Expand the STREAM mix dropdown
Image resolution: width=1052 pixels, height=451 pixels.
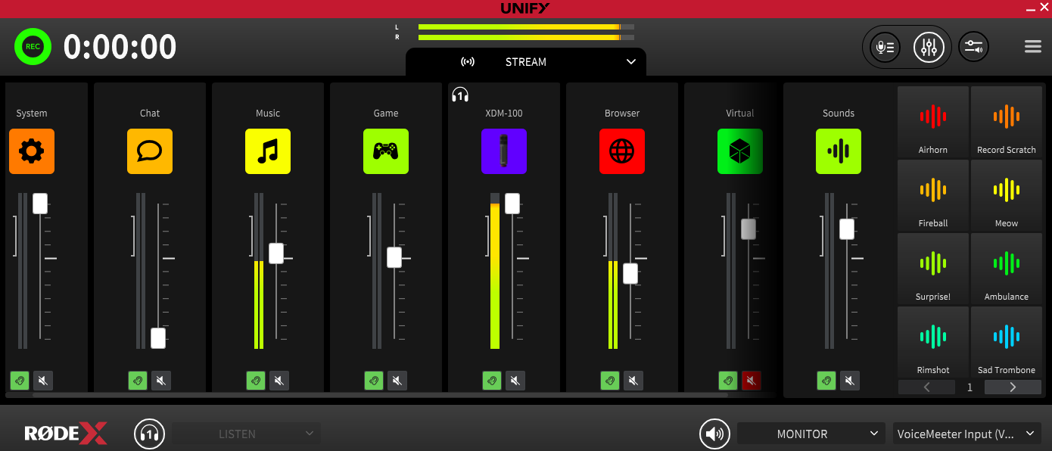[x=526, y=62]
